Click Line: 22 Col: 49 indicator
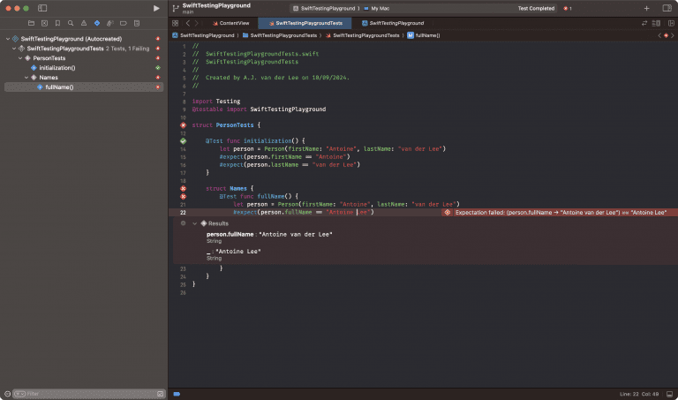The image size is (678, 400). coord(639,394)
